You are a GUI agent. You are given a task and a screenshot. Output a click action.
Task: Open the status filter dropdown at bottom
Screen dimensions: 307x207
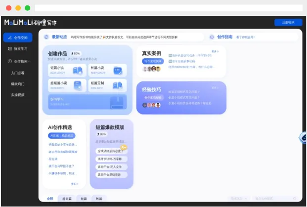[x=239, y=199]
